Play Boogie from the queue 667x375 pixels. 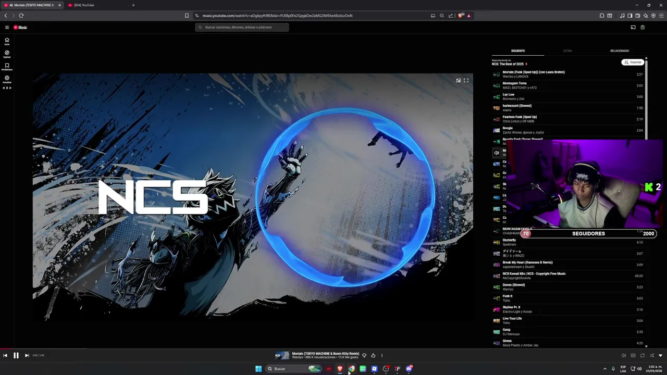(x=568, y=130)
